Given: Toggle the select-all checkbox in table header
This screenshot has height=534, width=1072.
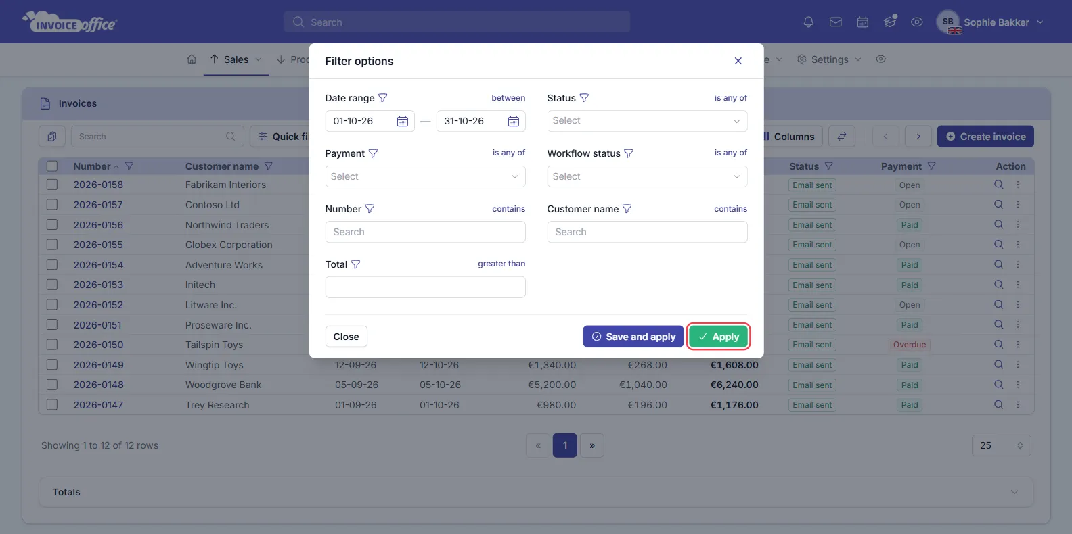Looking at the screenshot, I should coord(52,166).
